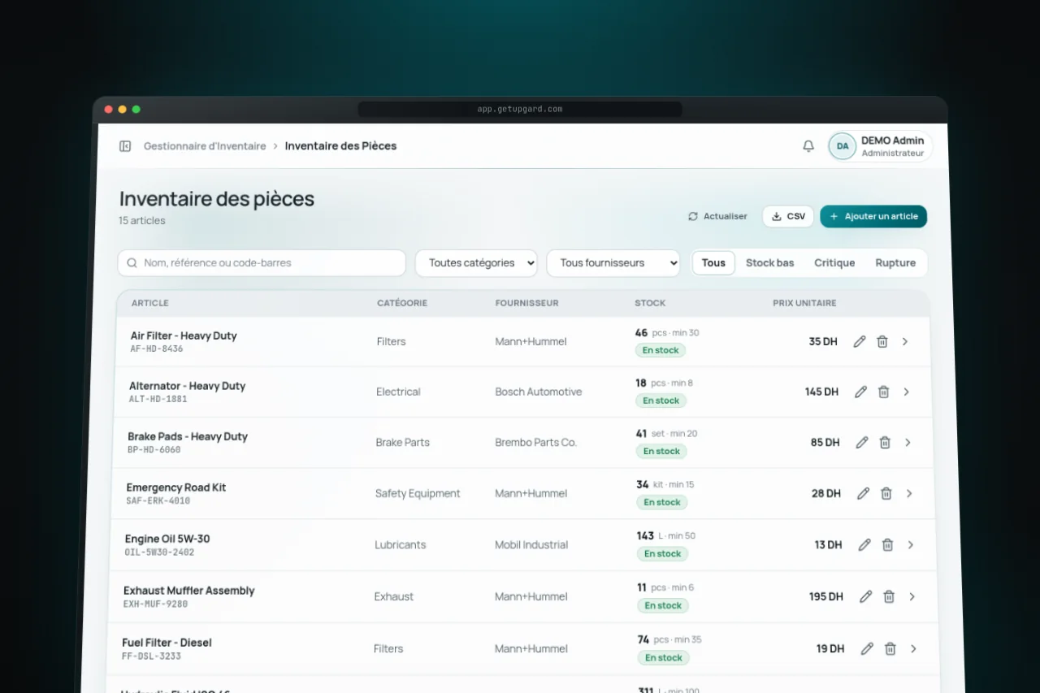The height and width of the screenshot is (693, 1040).
Task: Edit the Fuel Filter - Diesel row
Action: [868, 648]
